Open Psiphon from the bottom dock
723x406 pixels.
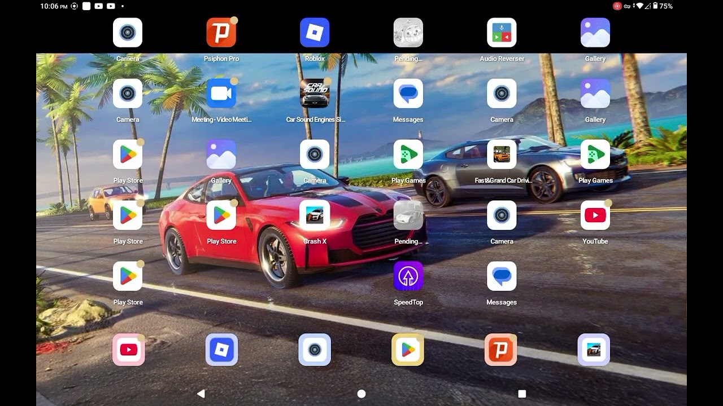point(500,350)
